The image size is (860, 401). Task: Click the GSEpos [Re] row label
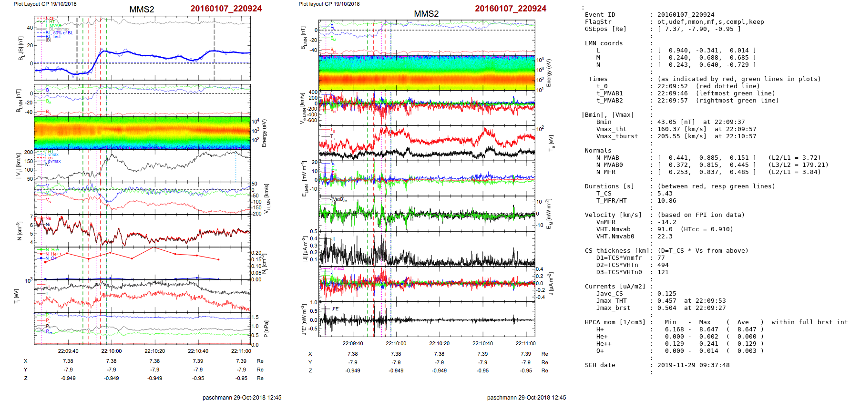[605, 29]
